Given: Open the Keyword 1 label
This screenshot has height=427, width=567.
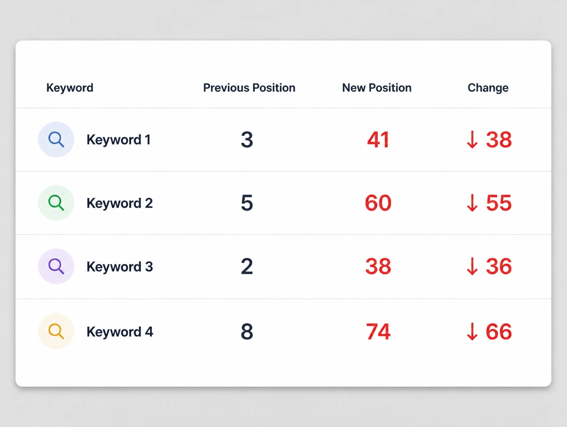Looking at the screenshot, I should pos(118,140).
